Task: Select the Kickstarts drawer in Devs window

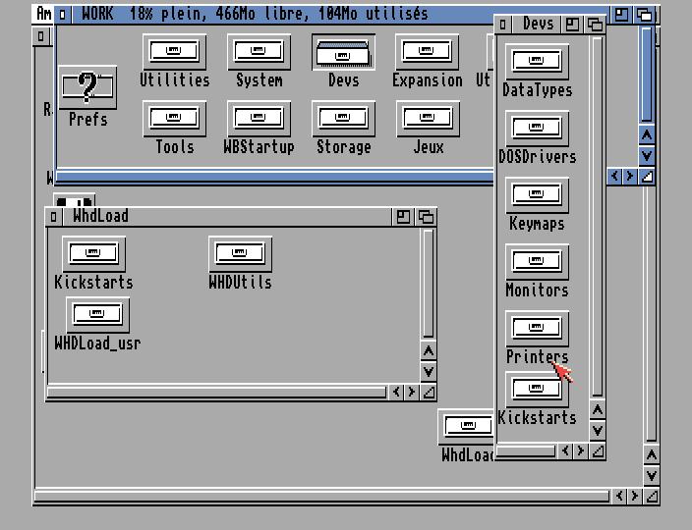Action: (537, 390)
